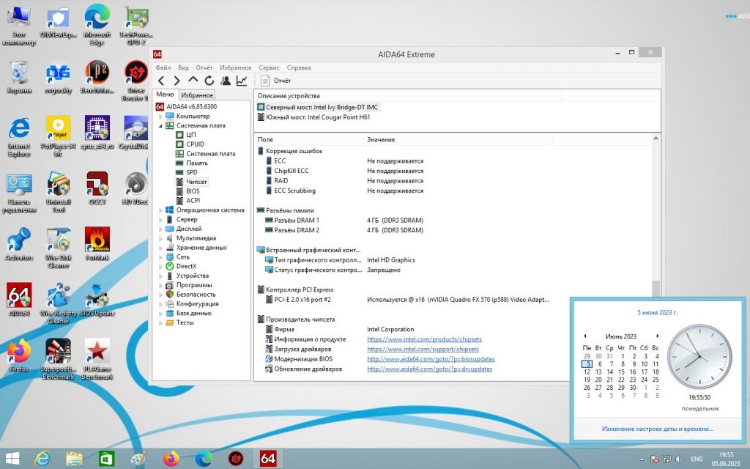Open the graph chart toolbar icon
Viewport: 750px width, 469px height.
[x=242, y=81]
